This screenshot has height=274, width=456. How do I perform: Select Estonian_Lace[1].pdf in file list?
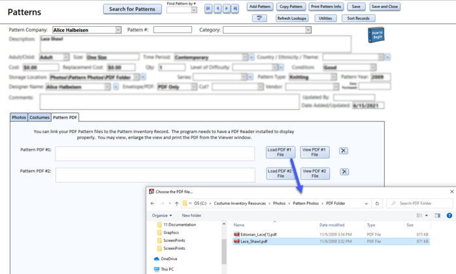pos(258,234)
